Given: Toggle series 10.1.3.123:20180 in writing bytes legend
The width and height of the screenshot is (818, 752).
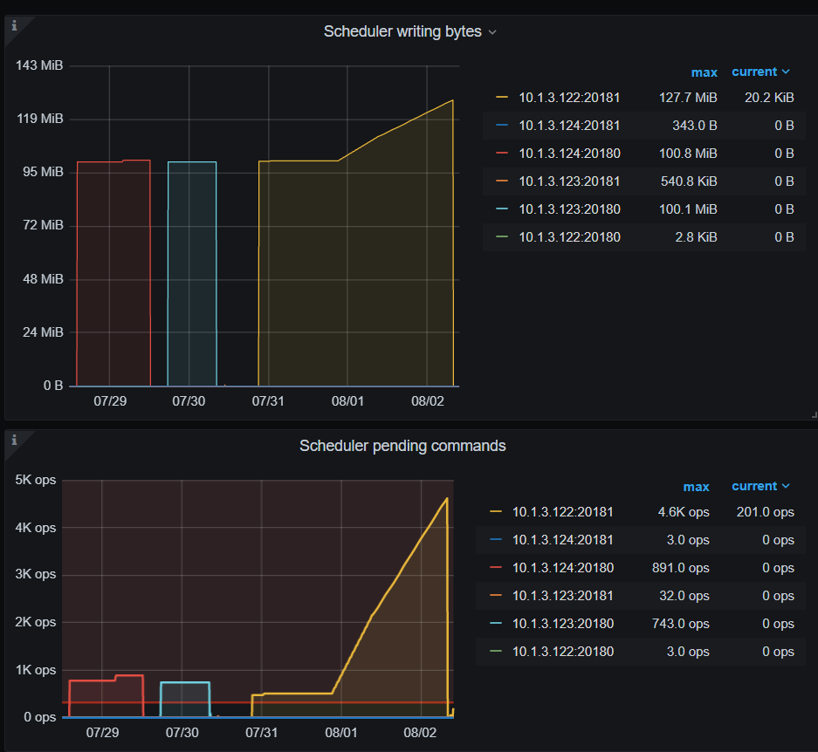Looking at the screenshot, I should coord(569,209).
